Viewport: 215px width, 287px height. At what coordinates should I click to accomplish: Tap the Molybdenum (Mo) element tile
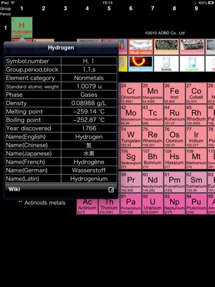(x=131, y=115)
